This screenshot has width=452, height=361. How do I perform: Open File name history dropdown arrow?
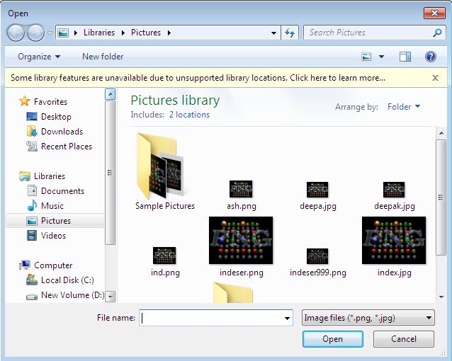pyautogui.click(x=287, y=318)
